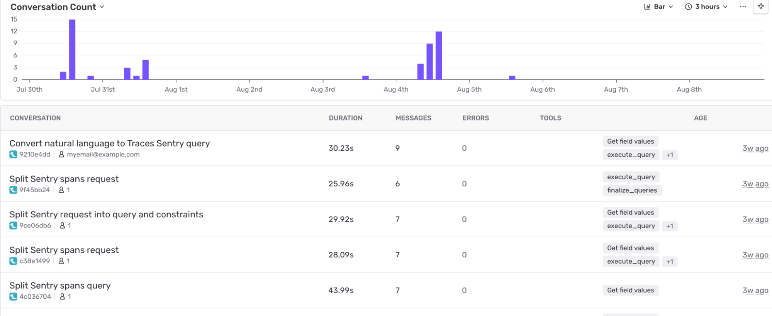Viewport: 772px width, 316px height.
Task: Click the small bar after Aug 3rd
Action: point(365,78)
